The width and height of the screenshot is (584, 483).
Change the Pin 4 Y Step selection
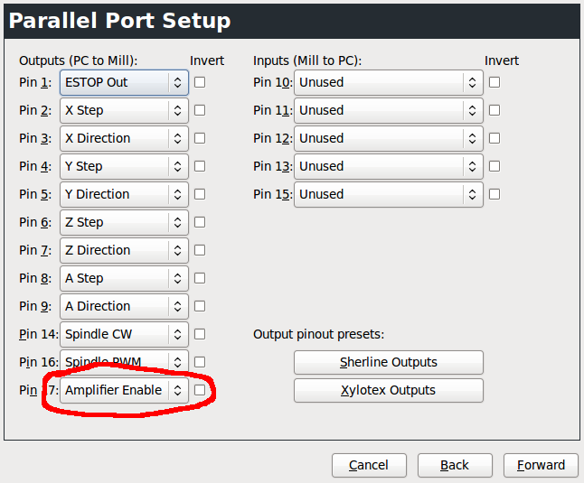[124, 166]
